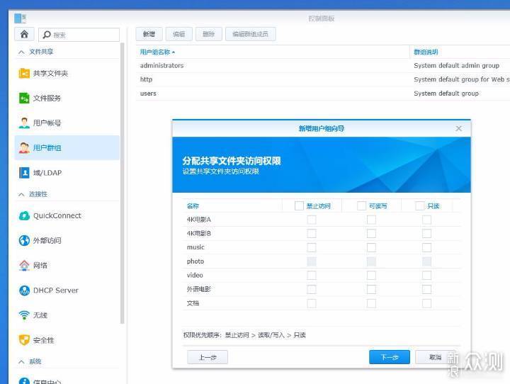The height and width of the screenshot is (384, 510).
Task: Collapse the 文件共享 section
Action: click(x=21, y=52)
